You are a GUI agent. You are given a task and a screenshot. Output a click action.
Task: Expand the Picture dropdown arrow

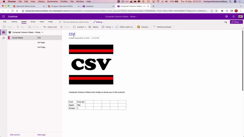tap(40, 27)
